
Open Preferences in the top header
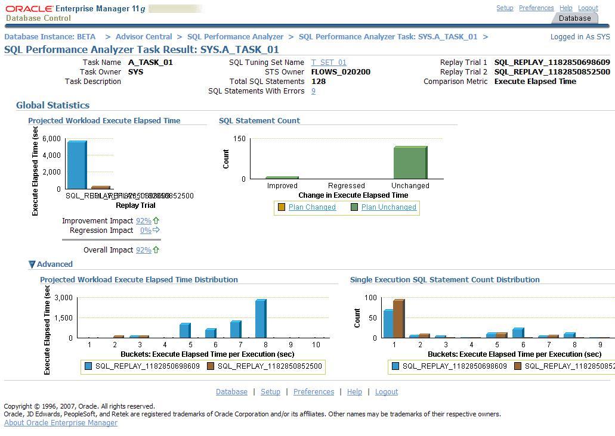(x=536, y=8)
